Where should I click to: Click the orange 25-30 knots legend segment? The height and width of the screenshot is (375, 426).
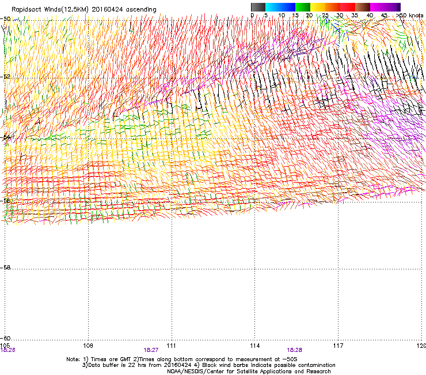point(333,7)
